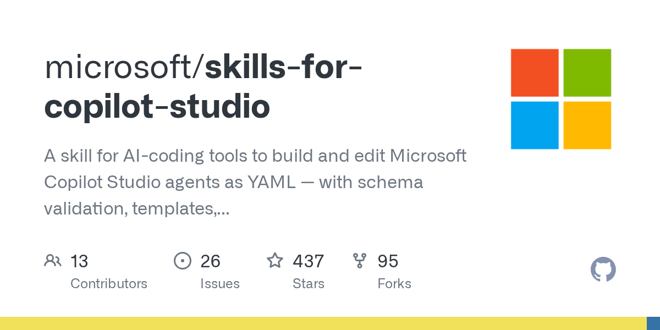
Task: Click the blue Microsoft logo square
Action: [535, 125]
